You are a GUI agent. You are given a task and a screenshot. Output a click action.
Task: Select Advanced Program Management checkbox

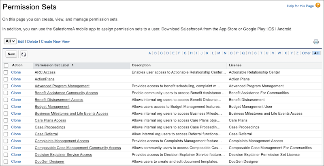(x=6, y=86)
